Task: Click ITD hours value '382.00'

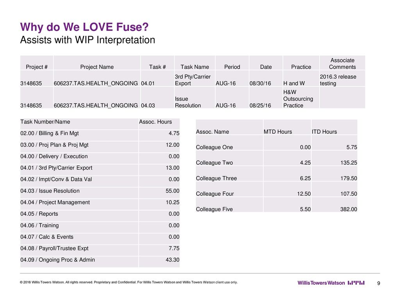Action: pyautogui.click(x=349, y=209)
